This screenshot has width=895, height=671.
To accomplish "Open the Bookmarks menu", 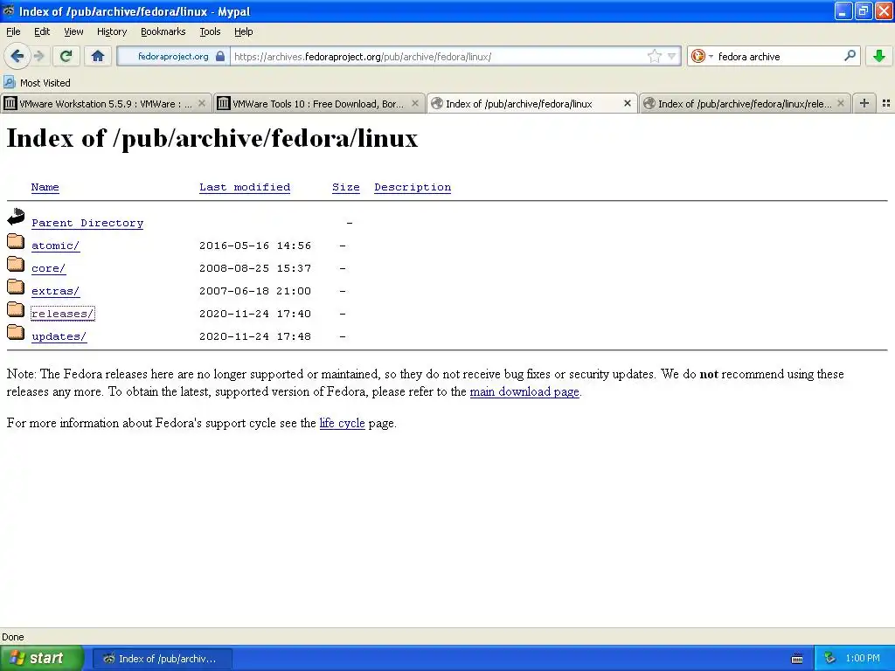I will (x=163, y=31).
